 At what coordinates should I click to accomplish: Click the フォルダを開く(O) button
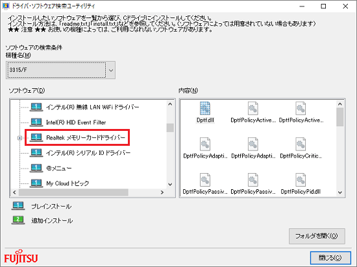pyautogui.click(x=317, y=236)
